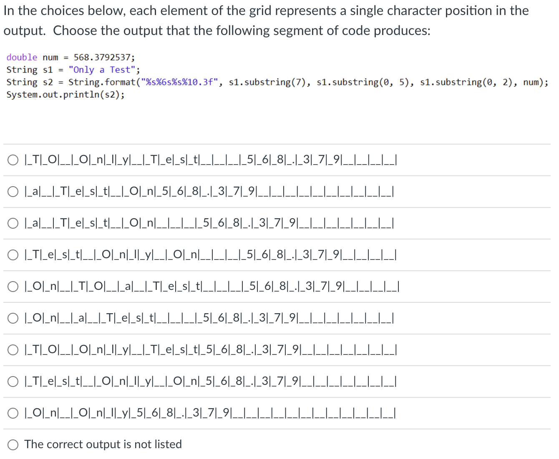Click the answer row text 'The correct output is not listed'
This screenshot has width=559, height=459.
click(x=103, y=444)
